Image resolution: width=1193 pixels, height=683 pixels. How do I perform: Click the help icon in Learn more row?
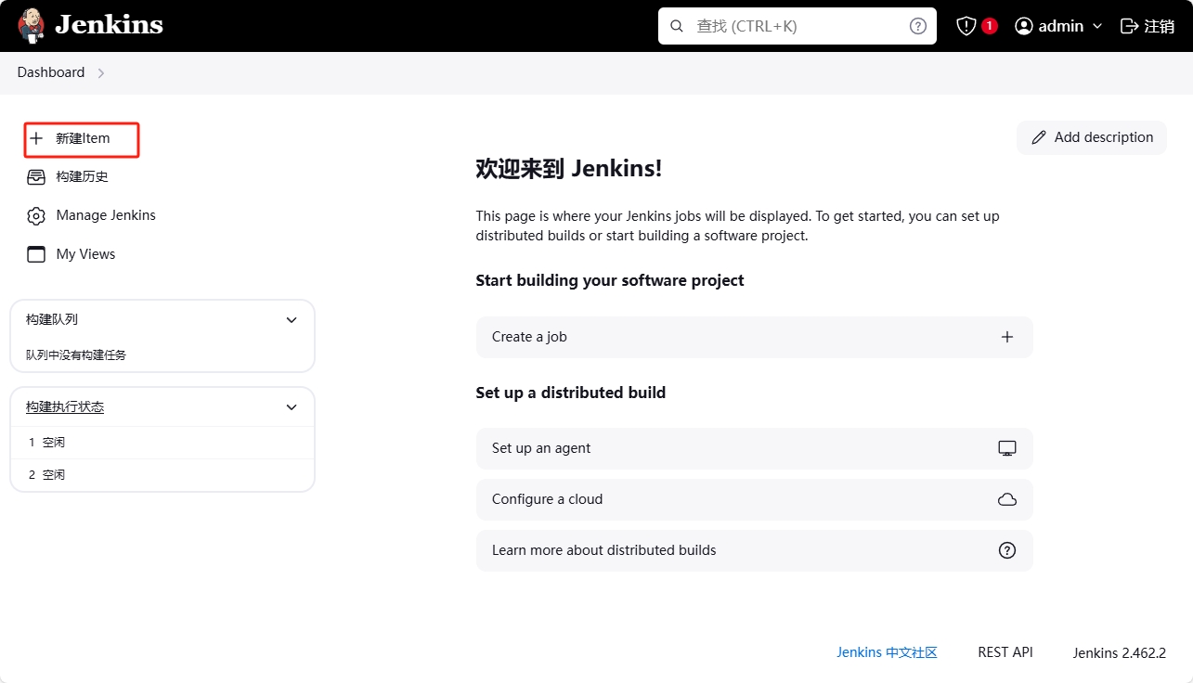pos(1007,550)
